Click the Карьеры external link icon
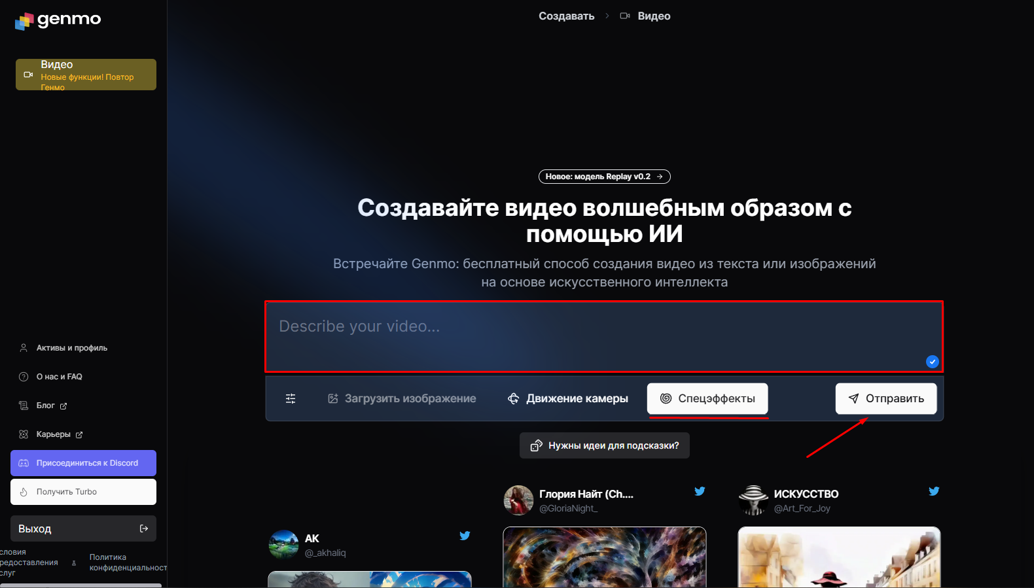The height and width of the screenshot is (588, 1034). coord(79,435)
